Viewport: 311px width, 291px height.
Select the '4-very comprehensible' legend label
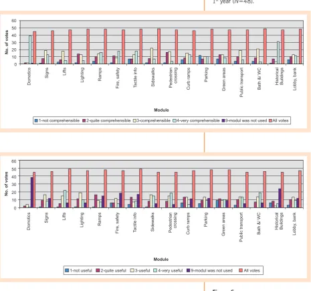198,120
